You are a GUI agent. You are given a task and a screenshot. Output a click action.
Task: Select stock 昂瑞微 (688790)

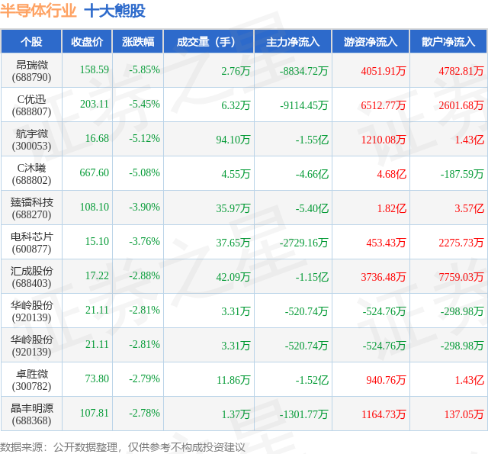tap(31, 71)
